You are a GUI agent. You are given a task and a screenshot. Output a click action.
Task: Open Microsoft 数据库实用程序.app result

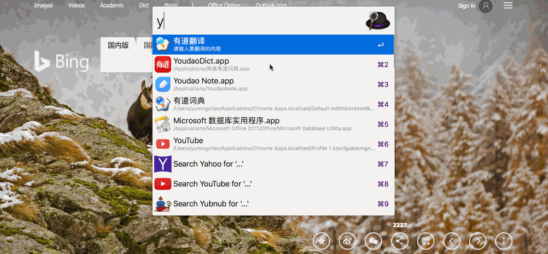click(x=273, y=124)
